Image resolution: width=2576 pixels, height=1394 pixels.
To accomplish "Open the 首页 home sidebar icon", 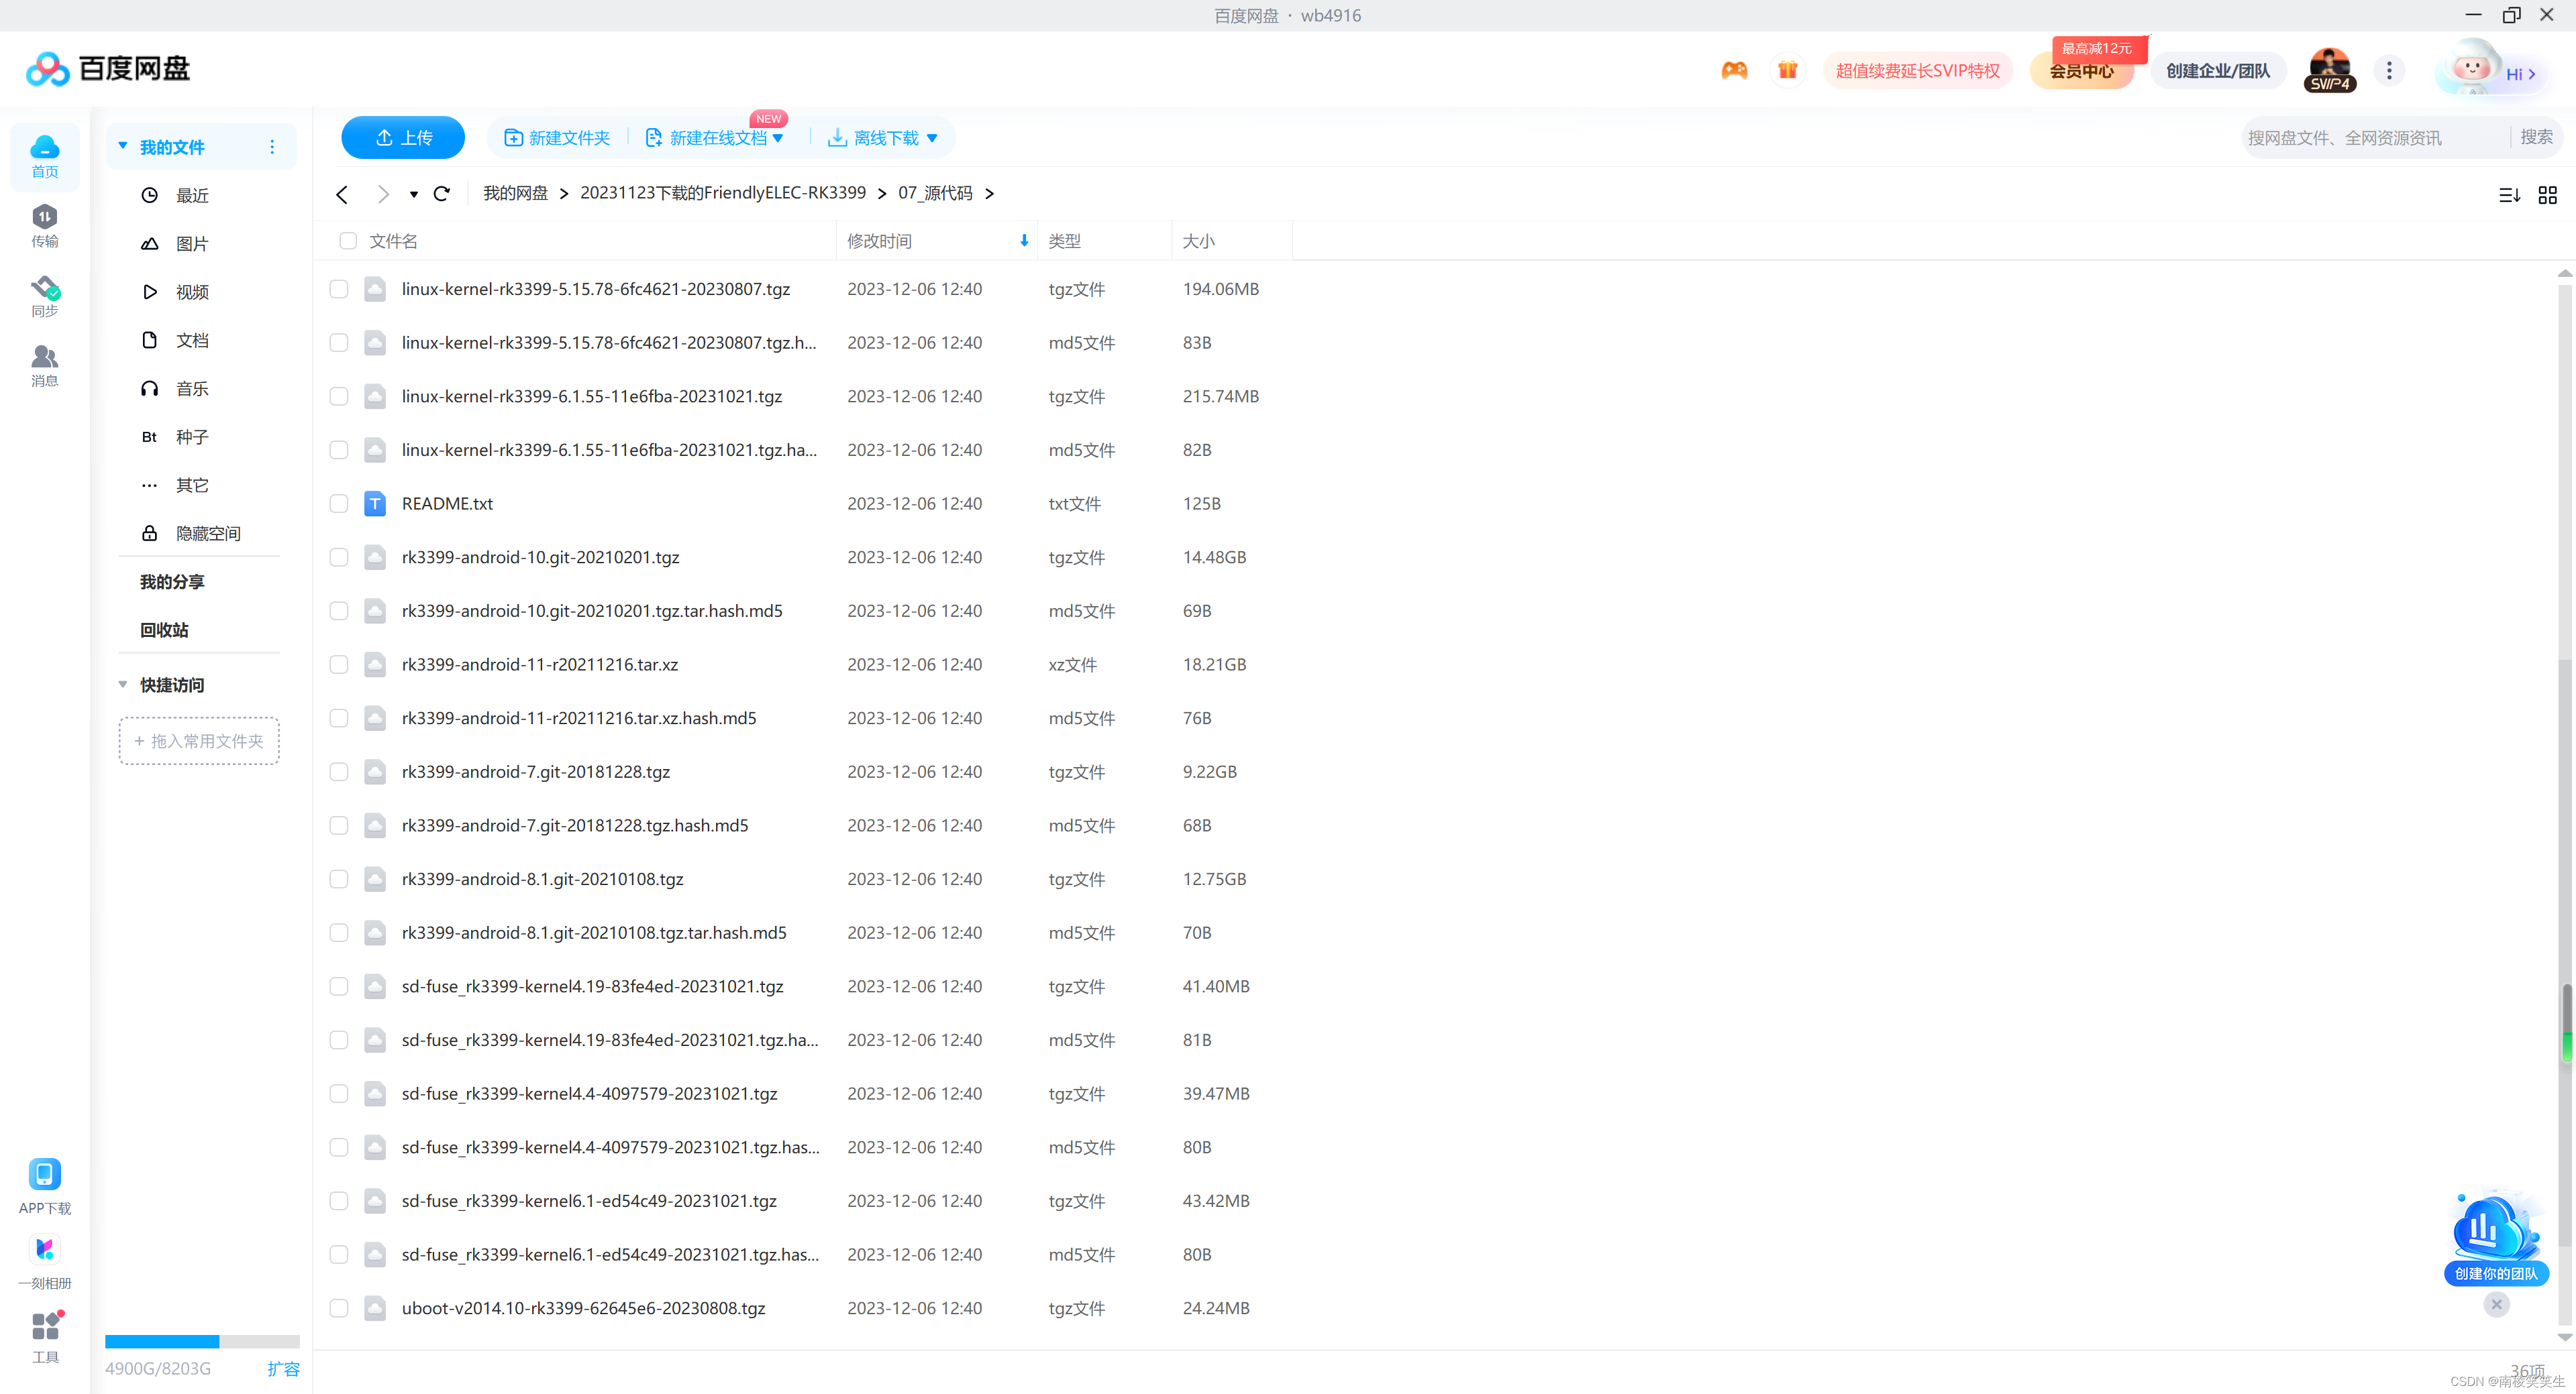I will [x=44, y=156].
